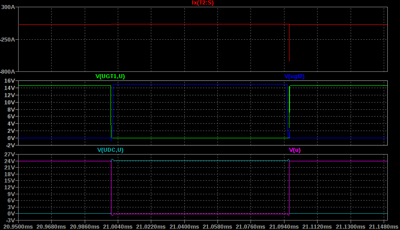Viewport: 400px width, 230px height.
Task: Click the 21.0400ms time axis label
Action: pyautogui.click(x=184, y=227)
